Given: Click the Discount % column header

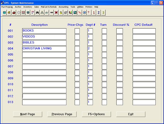Looking at the screenshot, I should (x=121, y=25).
